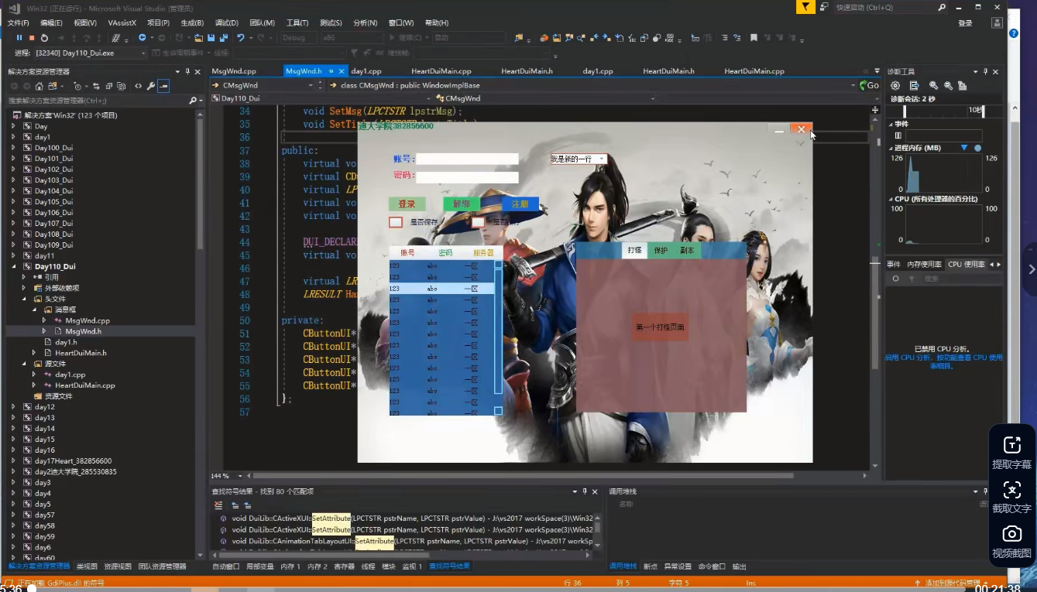This screenshot has width=1037, height=592.
Task: Open Solution Explorer properties wrench
Action: pos(150,86)
